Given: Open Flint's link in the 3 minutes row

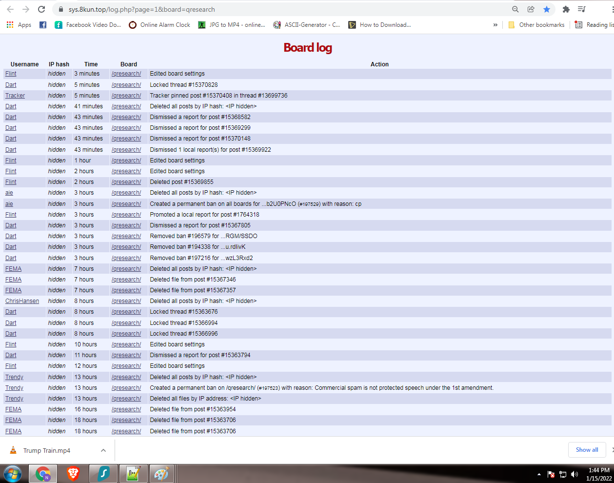Looking at the screenshot, I should [x=11, y=74].
